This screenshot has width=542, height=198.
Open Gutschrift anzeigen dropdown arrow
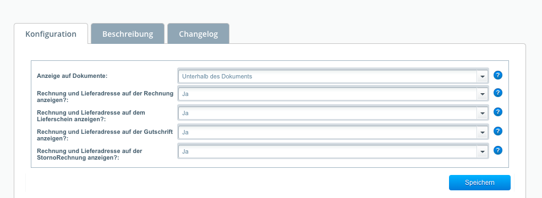click(482, 132)
